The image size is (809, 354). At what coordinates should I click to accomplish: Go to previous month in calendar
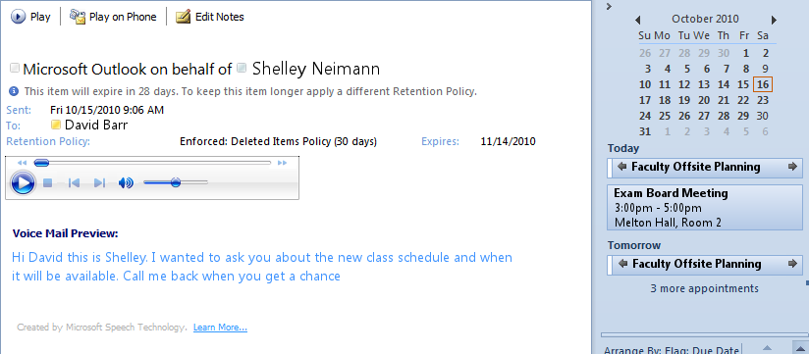click(x=638, y=20)
